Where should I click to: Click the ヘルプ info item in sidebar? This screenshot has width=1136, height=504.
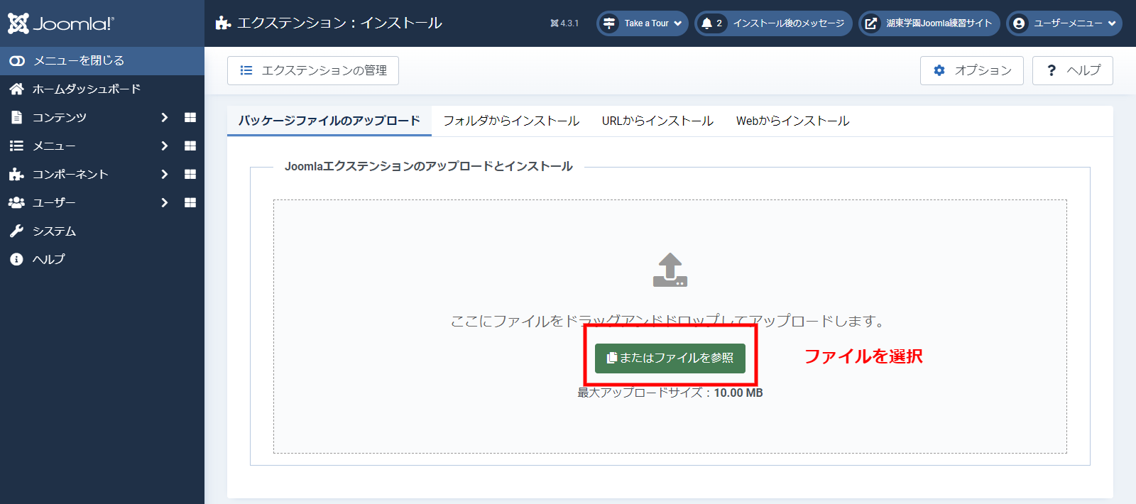coord(48,259)
